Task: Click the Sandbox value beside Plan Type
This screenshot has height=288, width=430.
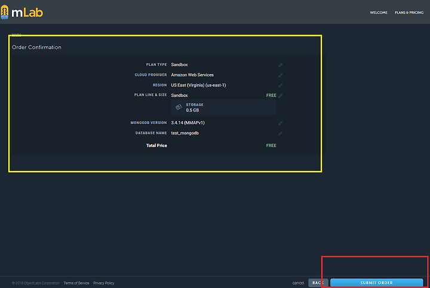Action: click(179, 64)
